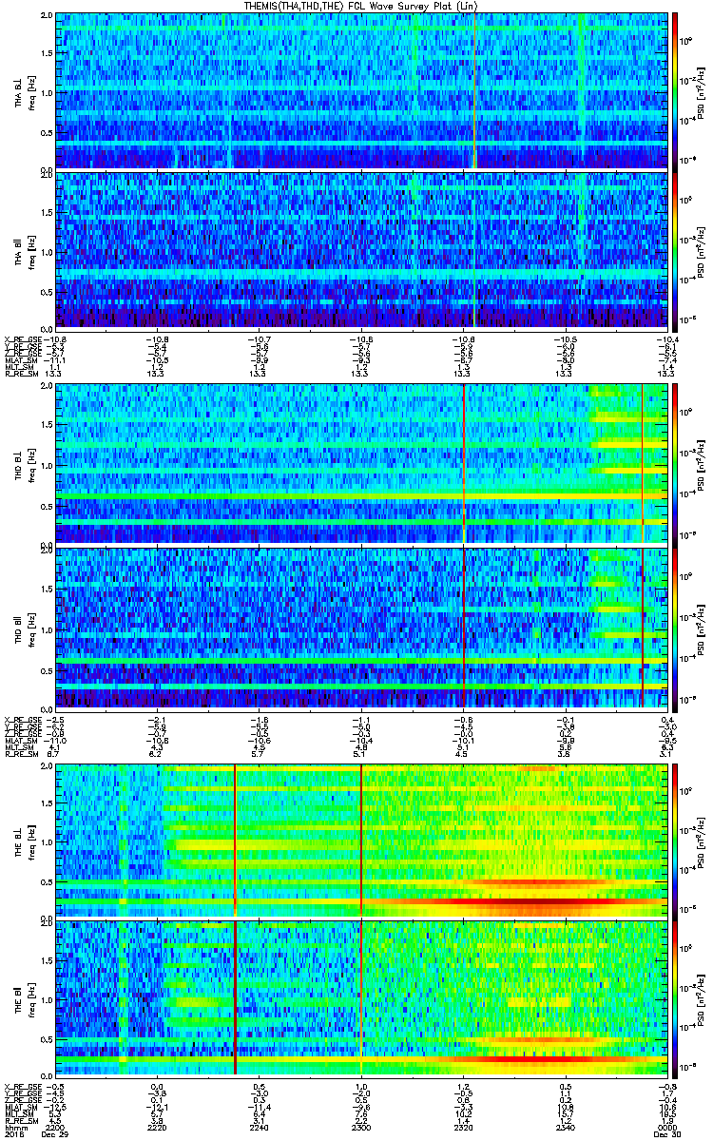
Task: Click the PSD color bar beside THA B-perpendicular
Action: (676, 90)
